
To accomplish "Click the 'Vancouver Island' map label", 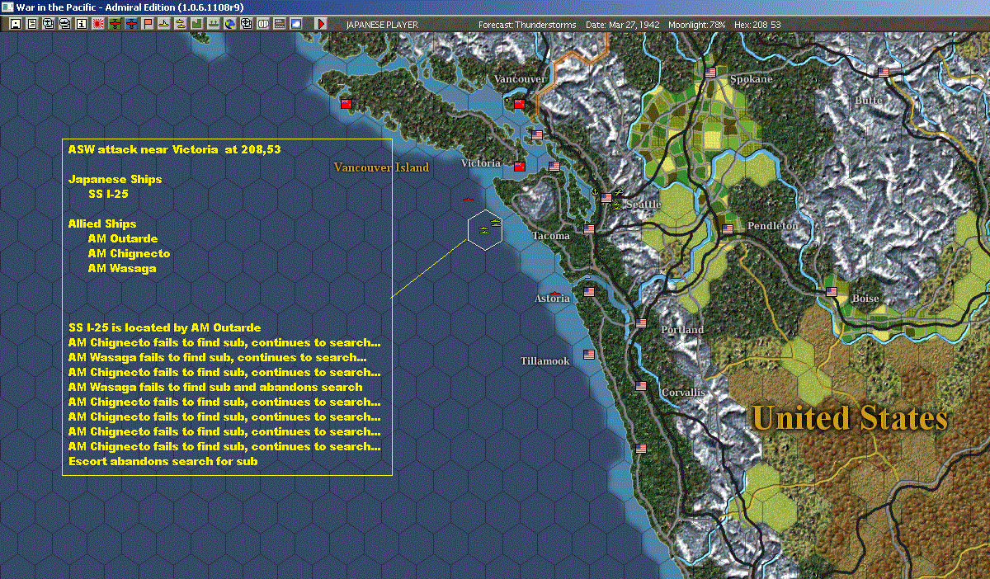I will click(381, 167).
